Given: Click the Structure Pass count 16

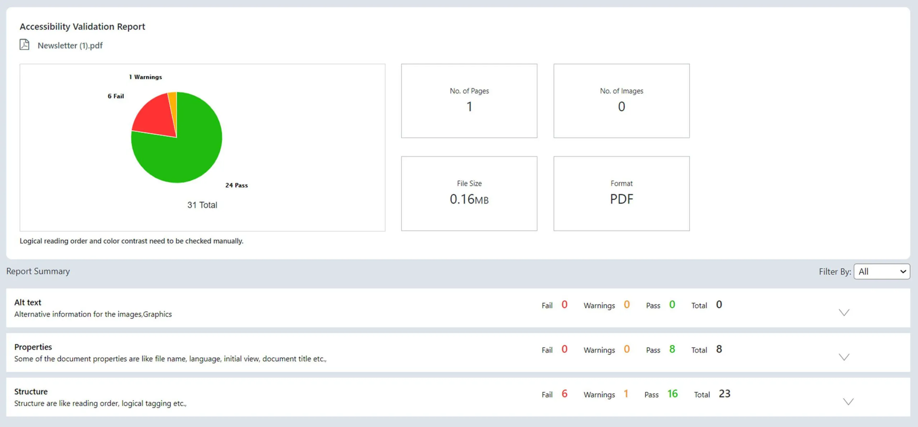Looking at the screenshot, I should click(x=672, y=394).
